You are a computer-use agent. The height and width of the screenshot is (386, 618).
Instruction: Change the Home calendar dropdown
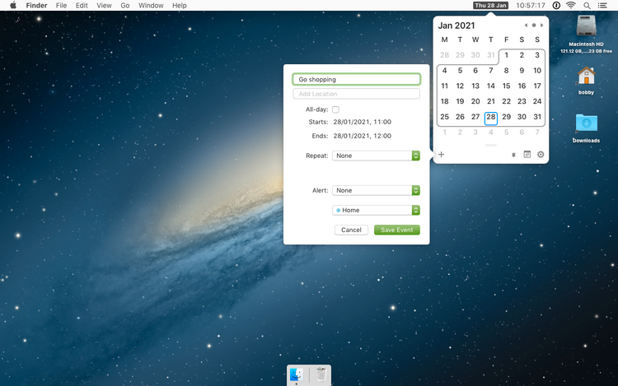[377, 210]
